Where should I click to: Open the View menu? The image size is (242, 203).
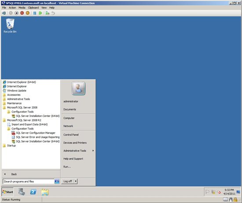click(x=44, y=8)
